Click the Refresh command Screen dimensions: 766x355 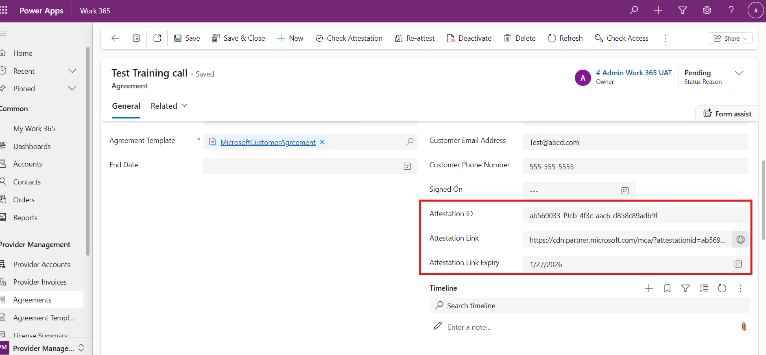[x=565, y=38]
